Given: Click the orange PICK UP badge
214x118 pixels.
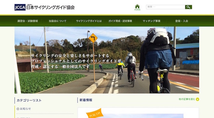Looking at the screenshot, I should (x=95, y=113).
